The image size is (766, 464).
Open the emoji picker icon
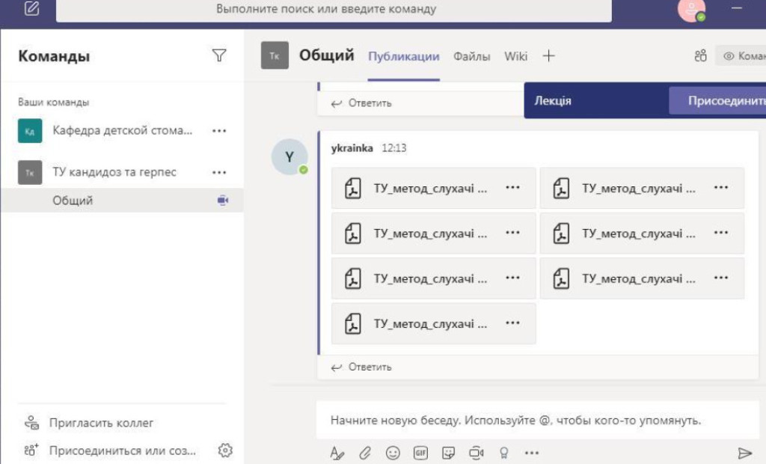point(393,453)
